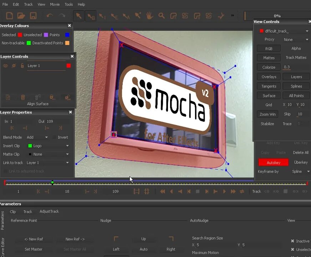Select the Add Point tool

138,16
